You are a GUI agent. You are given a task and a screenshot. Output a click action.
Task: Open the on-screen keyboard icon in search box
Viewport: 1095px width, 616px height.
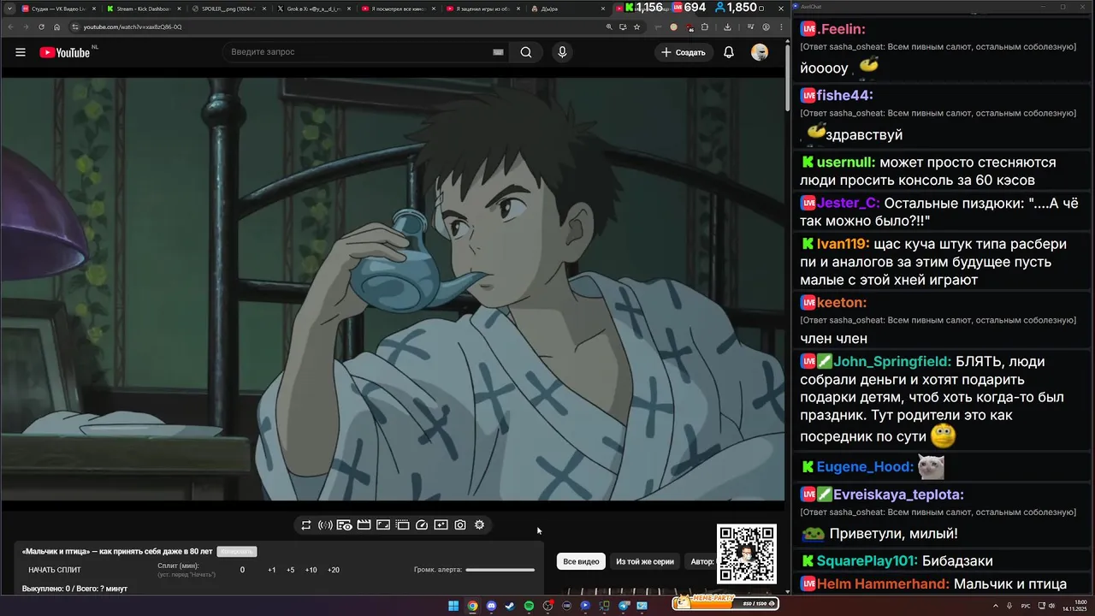[x=498, y=52]
